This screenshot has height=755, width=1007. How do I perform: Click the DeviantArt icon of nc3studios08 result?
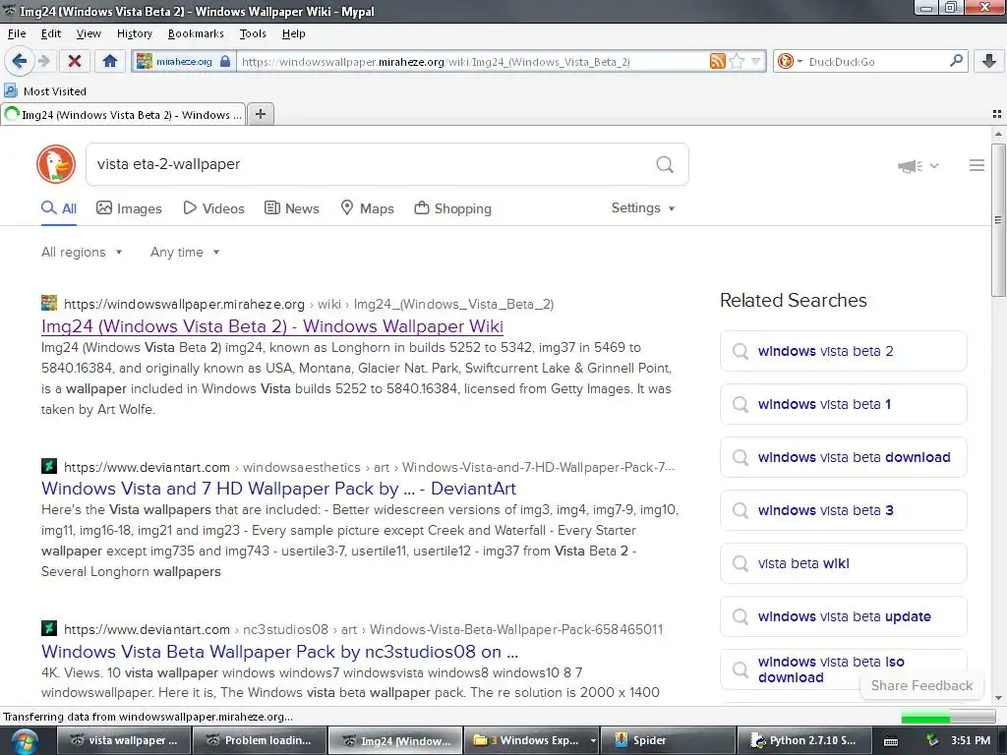click(x=49, y=628)
